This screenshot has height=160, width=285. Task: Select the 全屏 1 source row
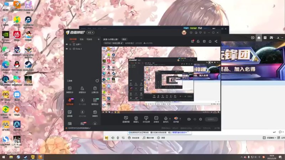(x=83, y=44)
